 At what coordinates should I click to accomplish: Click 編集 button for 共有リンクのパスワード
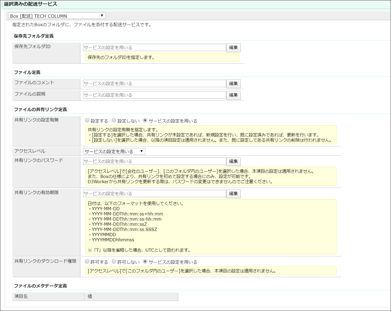coord(233,161)
